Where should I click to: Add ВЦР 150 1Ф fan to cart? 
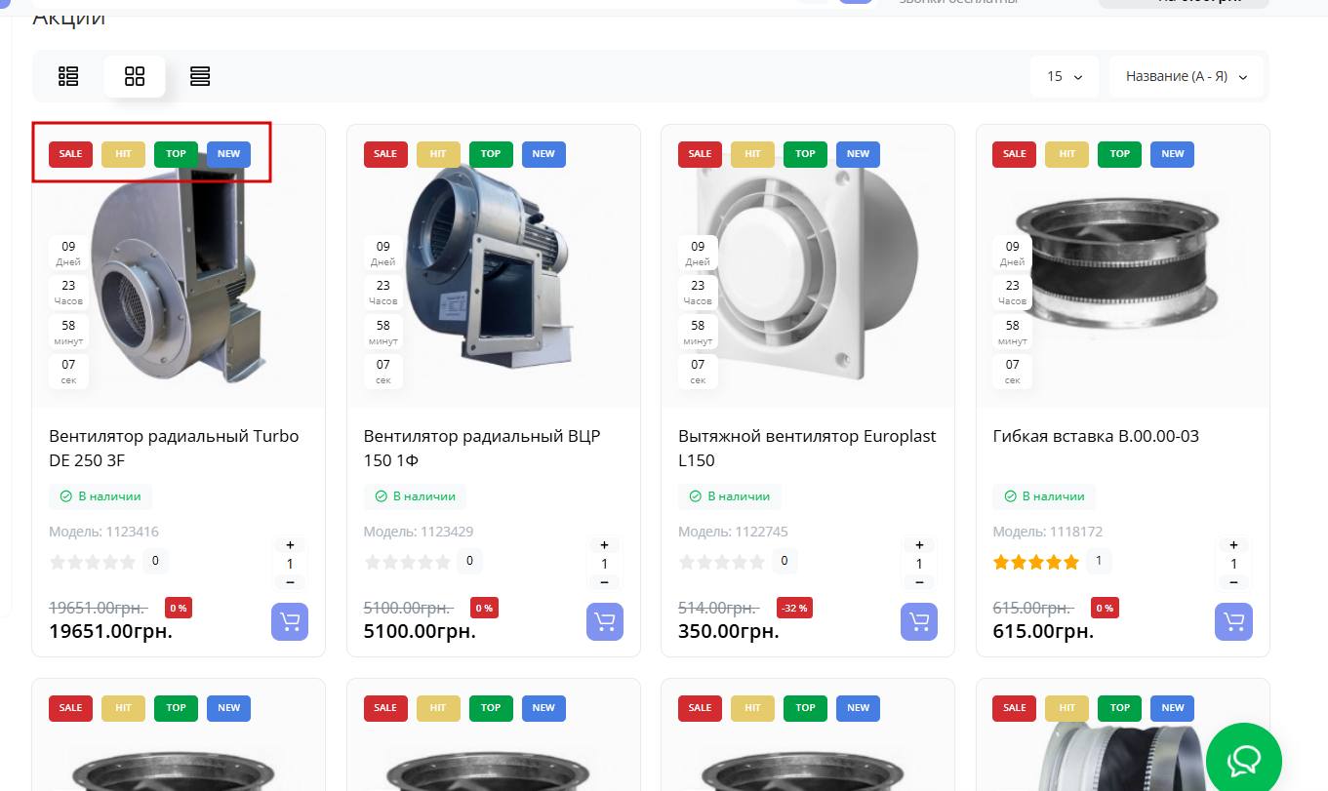(x=605, y=622)
